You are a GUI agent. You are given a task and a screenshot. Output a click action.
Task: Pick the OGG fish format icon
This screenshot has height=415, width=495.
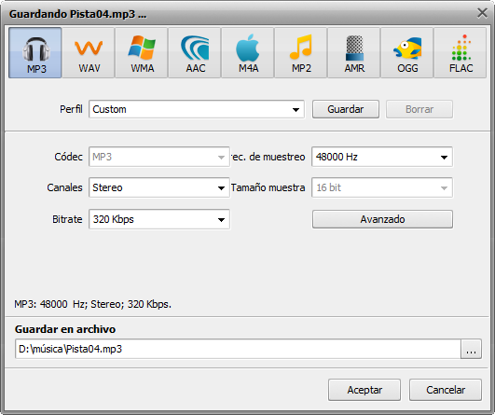tap(407, 53)
